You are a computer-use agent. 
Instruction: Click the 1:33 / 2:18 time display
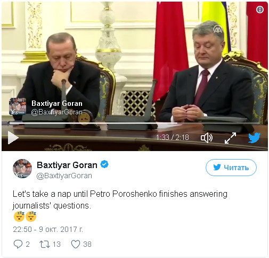pos(173,137)
